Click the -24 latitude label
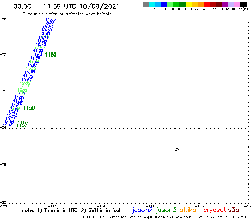251x220 pixels. click(x=3, y=91)
